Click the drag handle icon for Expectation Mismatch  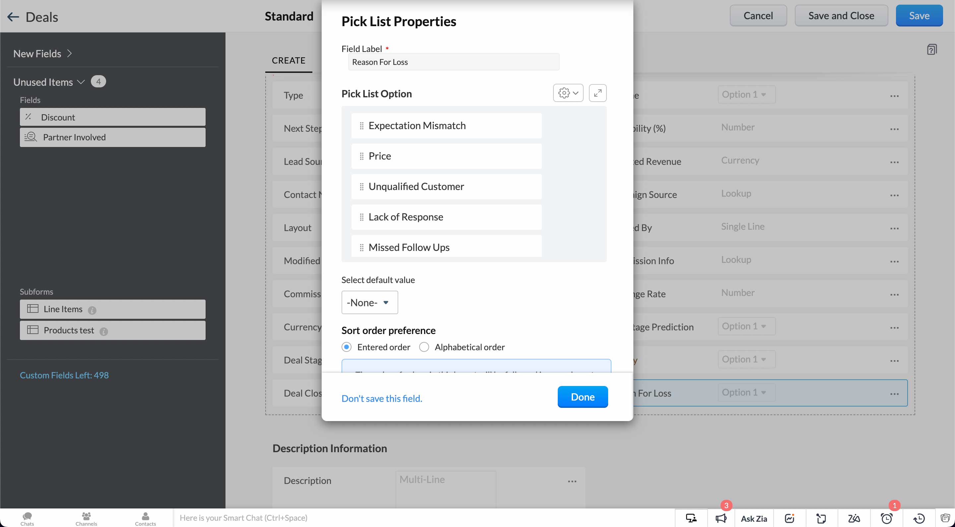[x=362, y=125]
